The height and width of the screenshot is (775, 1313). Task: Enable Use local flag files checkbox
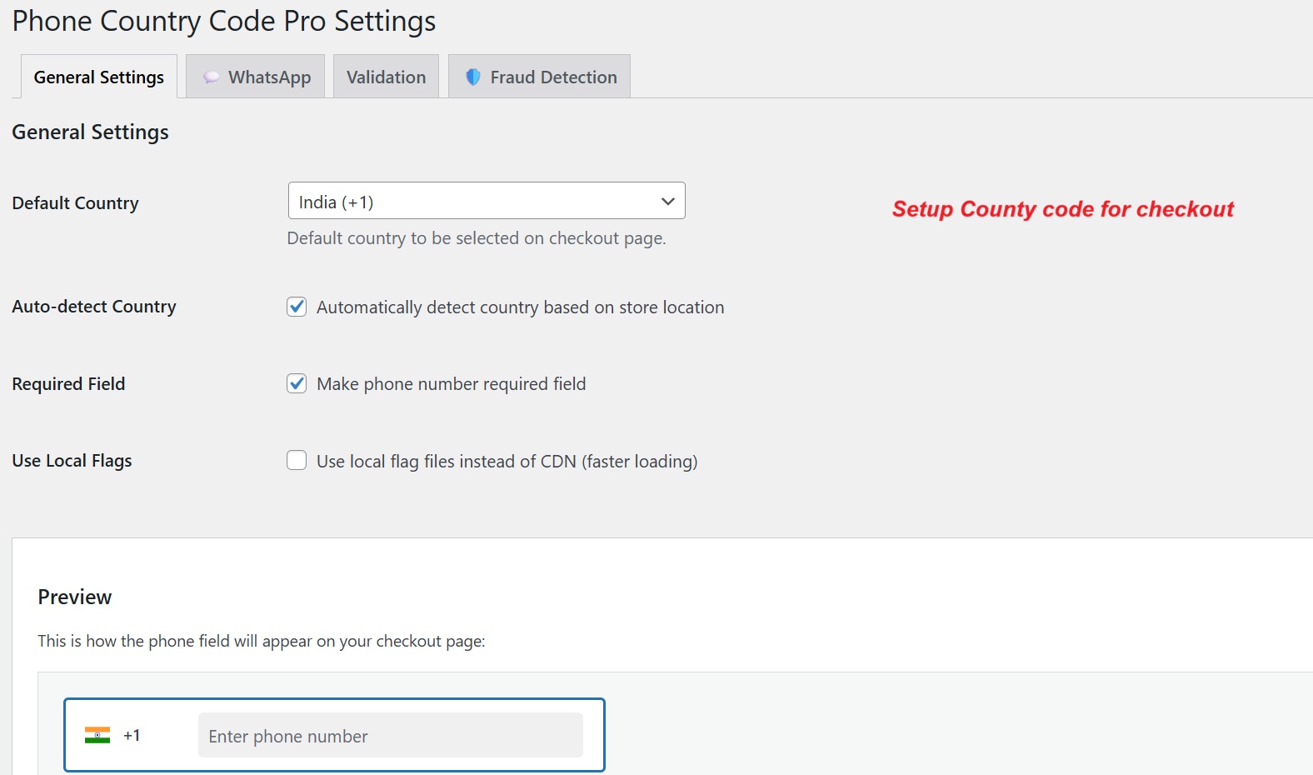tap(297, 460)
